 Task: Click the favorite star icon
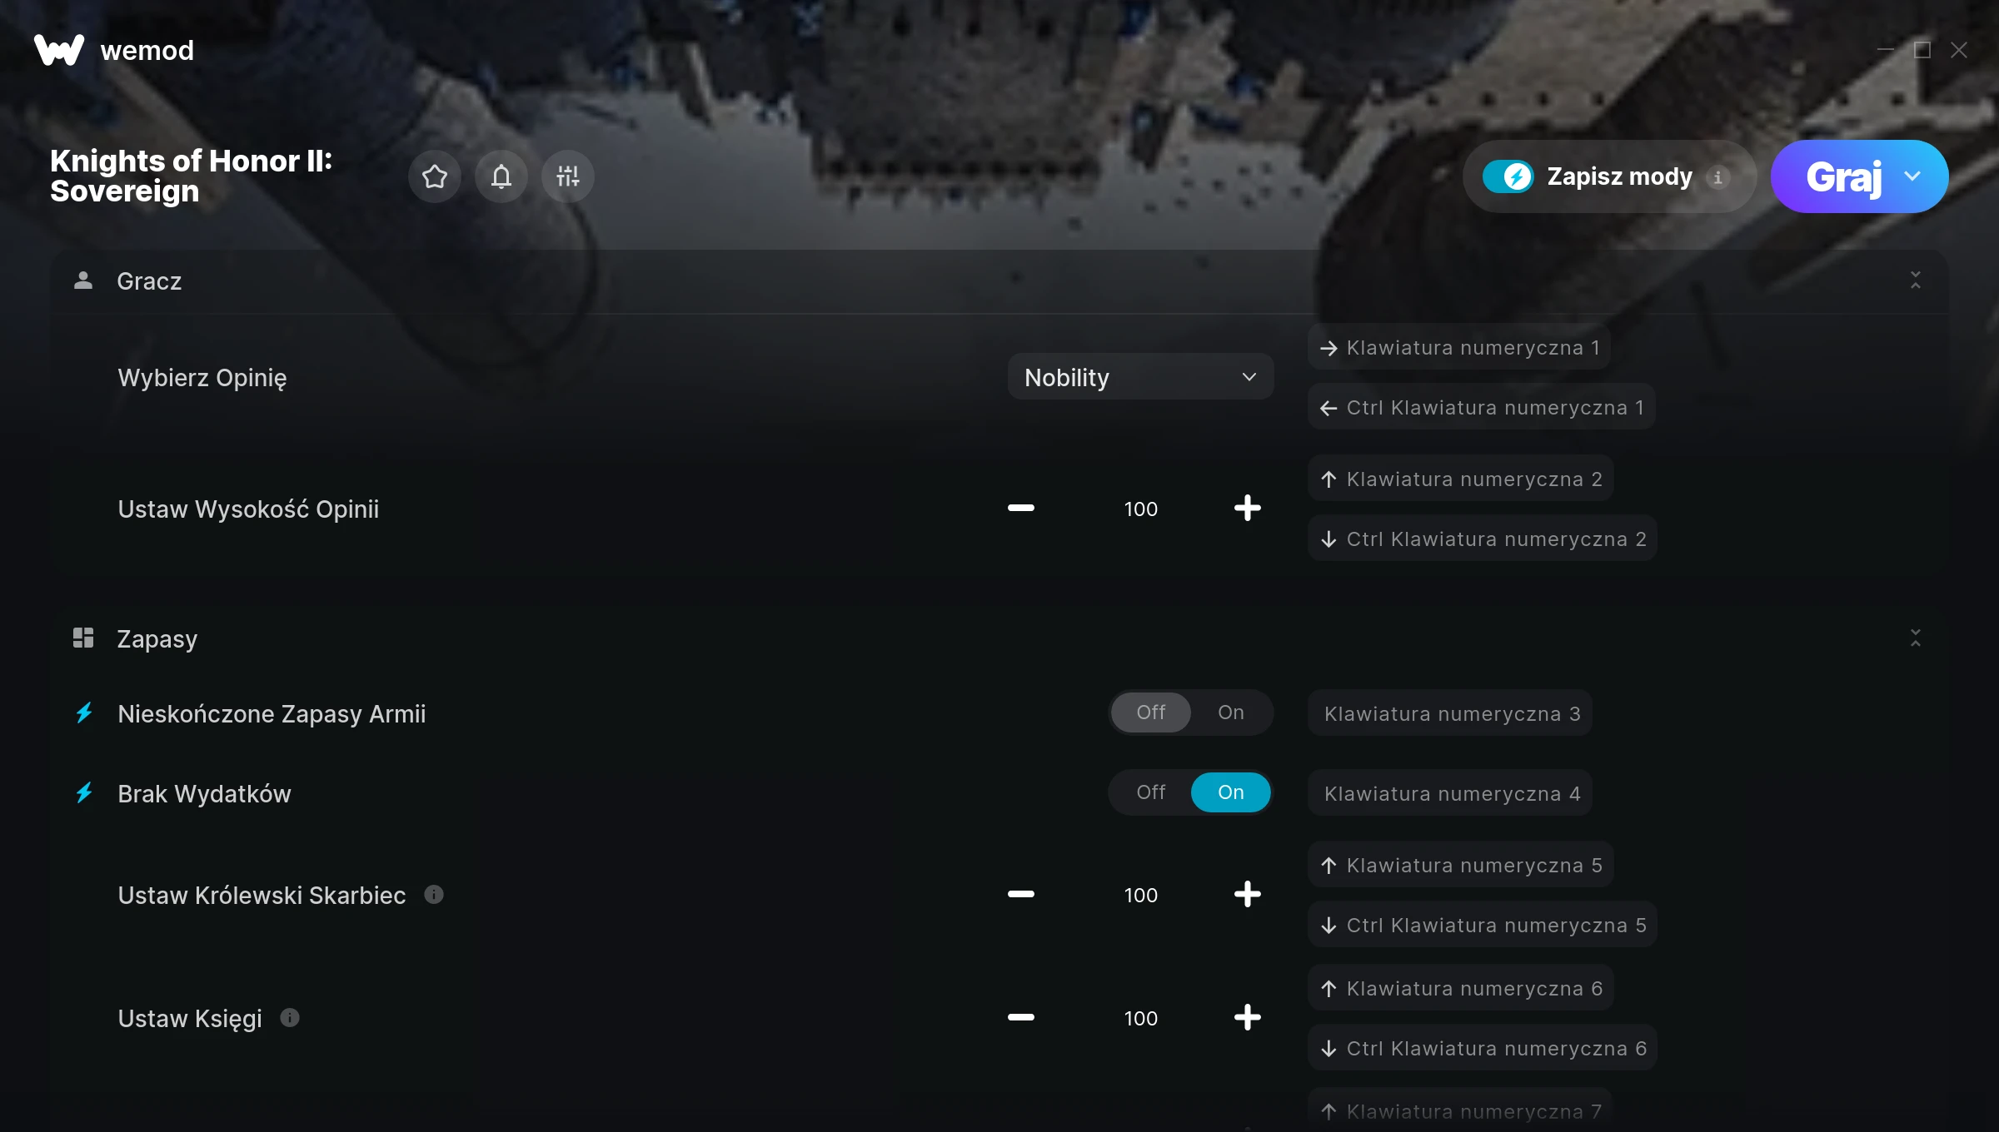(435, 176)
